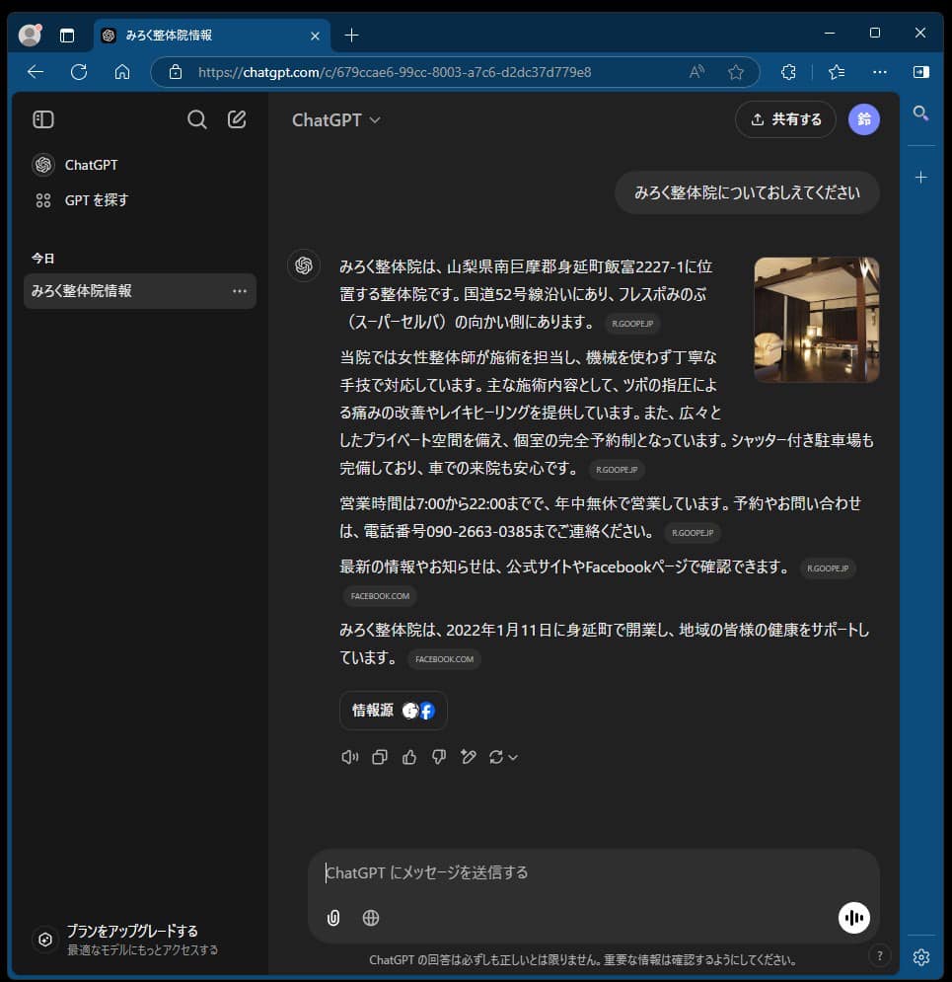Image resolution: width=952 pixels, height=982 pixels.
Task: Open browser settings and more menu
Action: (879, 72)
